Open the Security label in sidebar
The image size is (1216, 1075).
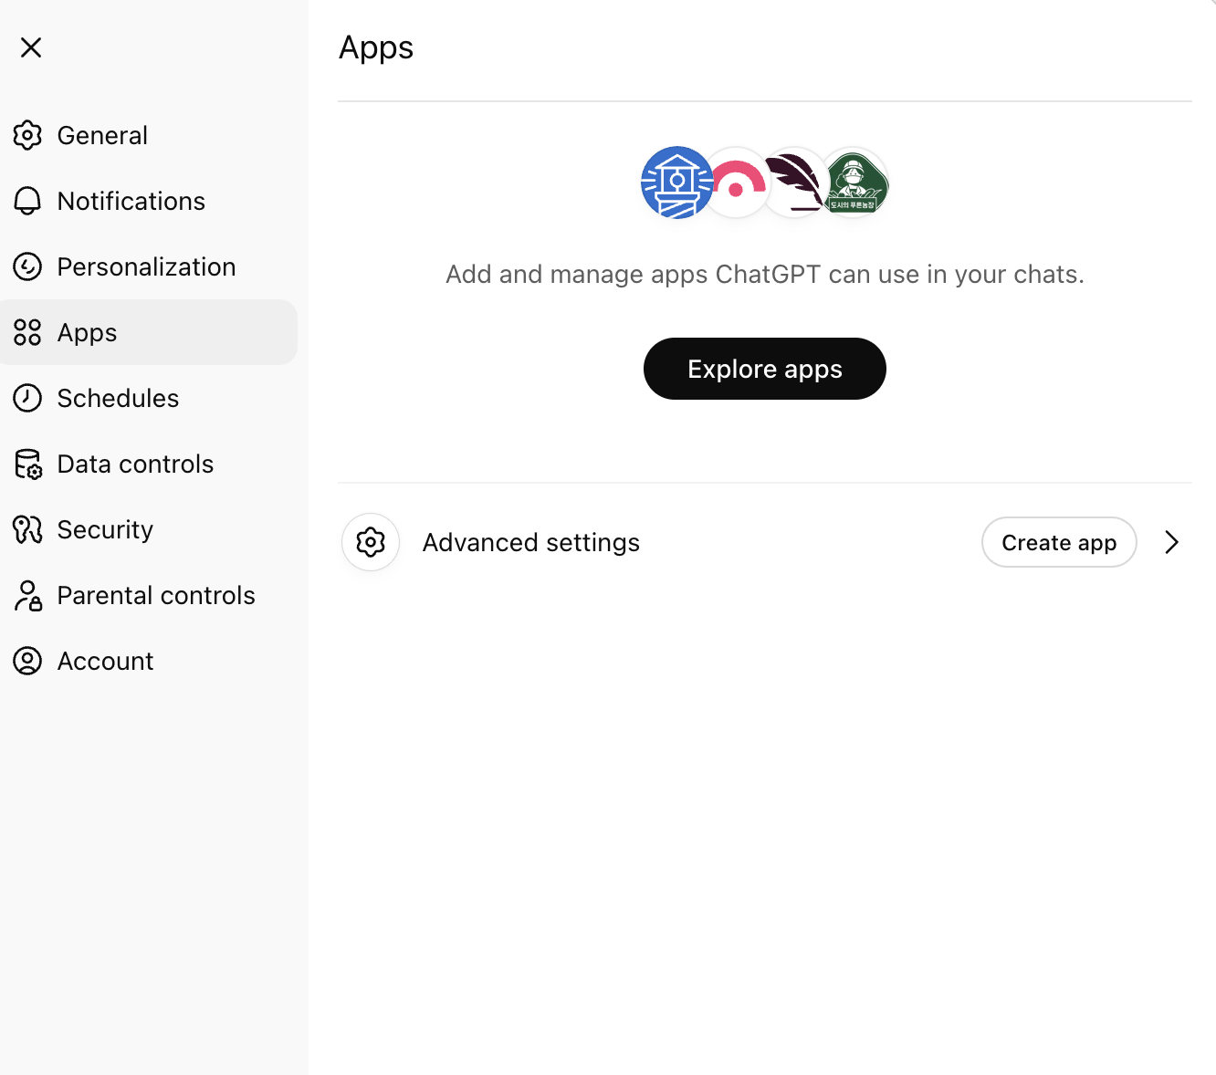click(x=105, y=530)
